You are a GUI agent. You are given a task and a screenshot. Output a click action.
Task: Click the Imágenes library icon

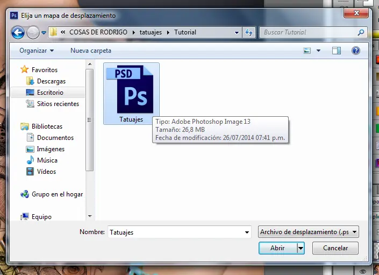(x=30, y=149)
